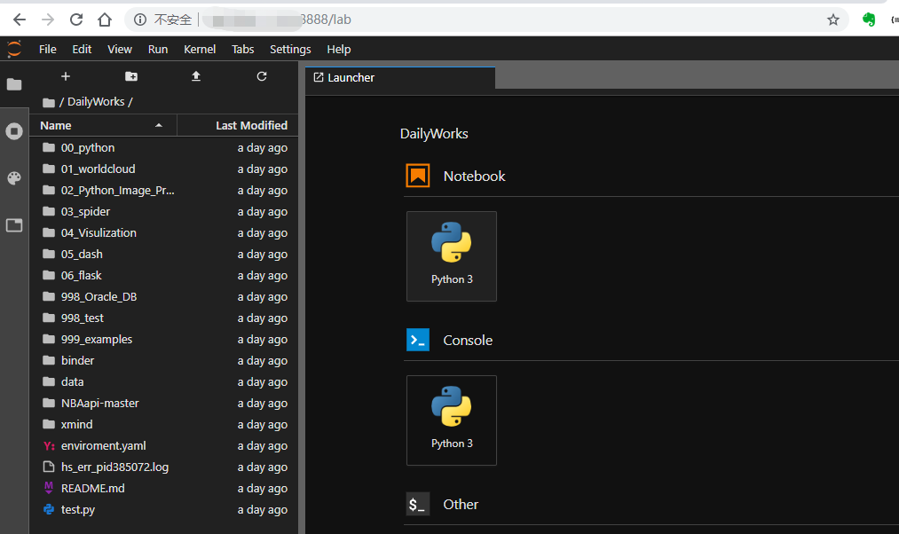Select the README.md file
This screenshot has width=899, height=534.
[x=164, y=488]
